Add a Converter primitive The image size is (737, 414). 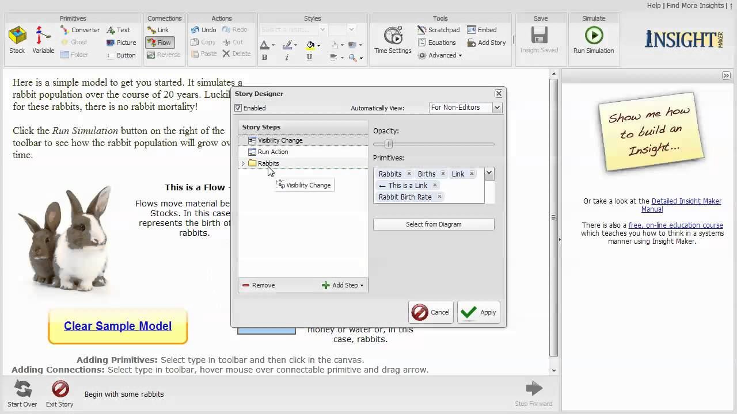pos(80,30)
